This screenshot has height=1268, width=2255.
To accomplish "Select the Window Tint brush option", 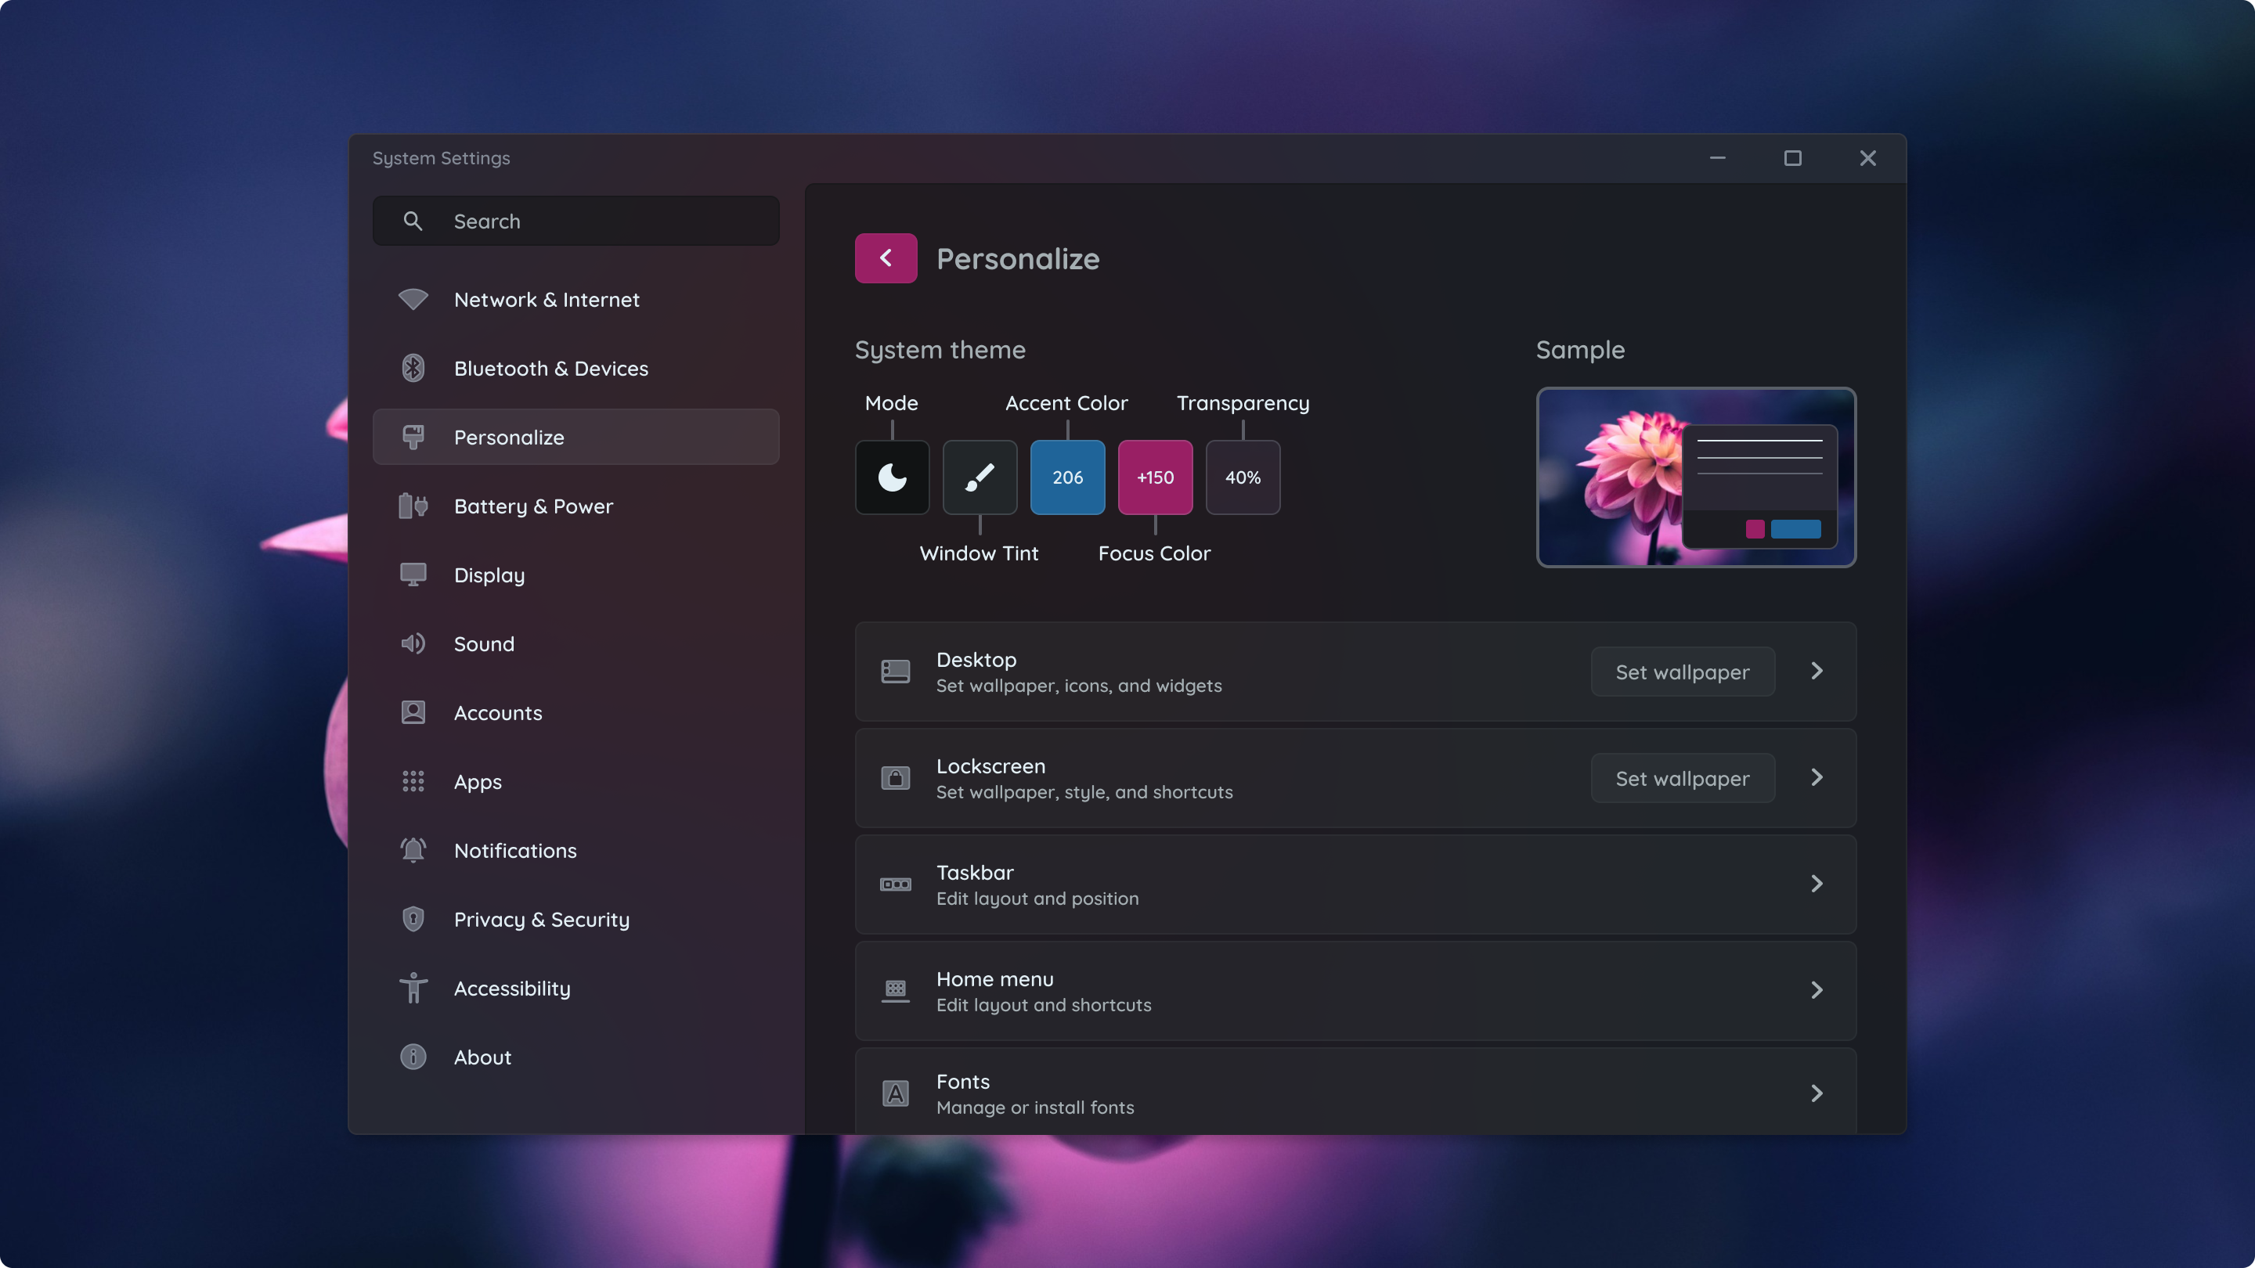I will click(980, 477).
